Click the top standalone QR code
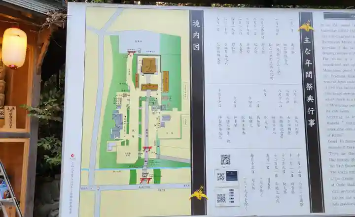355x217 pixels. pyautogui.click(x=225, y=159)
